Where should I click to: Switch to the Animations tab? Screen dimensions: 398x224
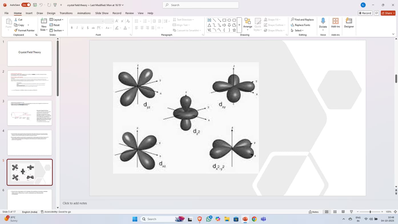[84, 13]
